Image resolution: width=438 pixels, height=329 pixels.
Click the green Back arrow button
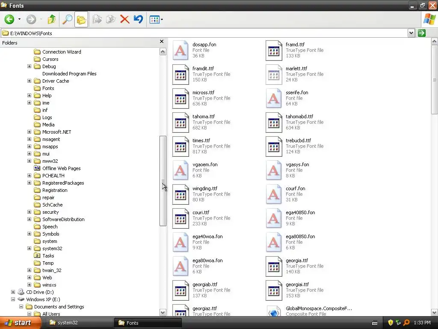click(9, 19)
